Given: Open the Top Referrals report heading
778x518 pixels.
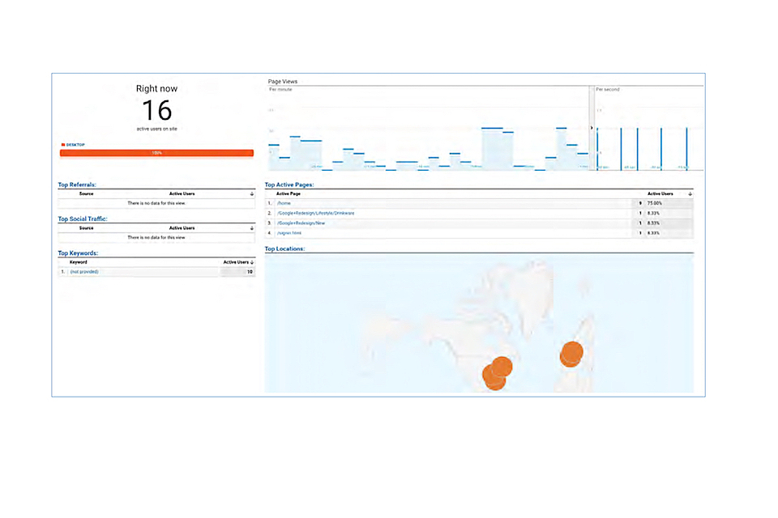Looking at the screenshot, I should [x=77, y=185].
